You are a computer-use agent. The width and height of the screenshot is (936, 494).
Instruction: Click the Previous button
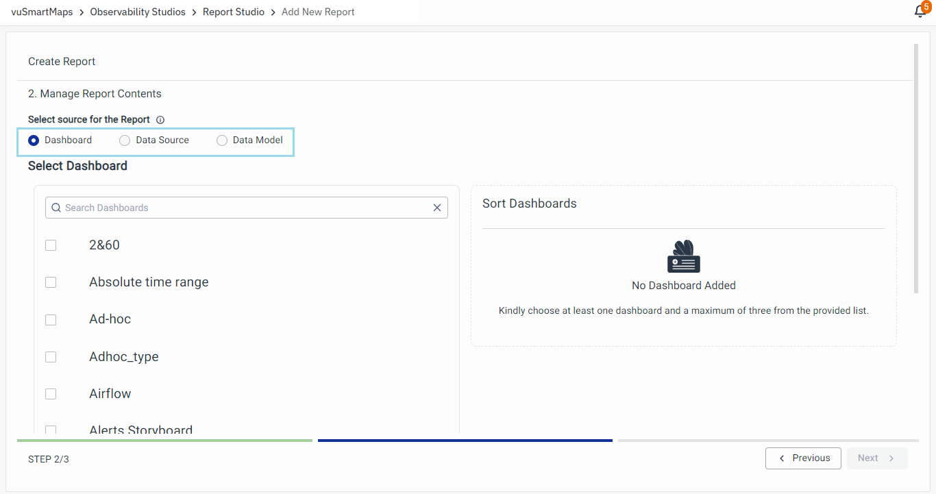pos(803,458)
